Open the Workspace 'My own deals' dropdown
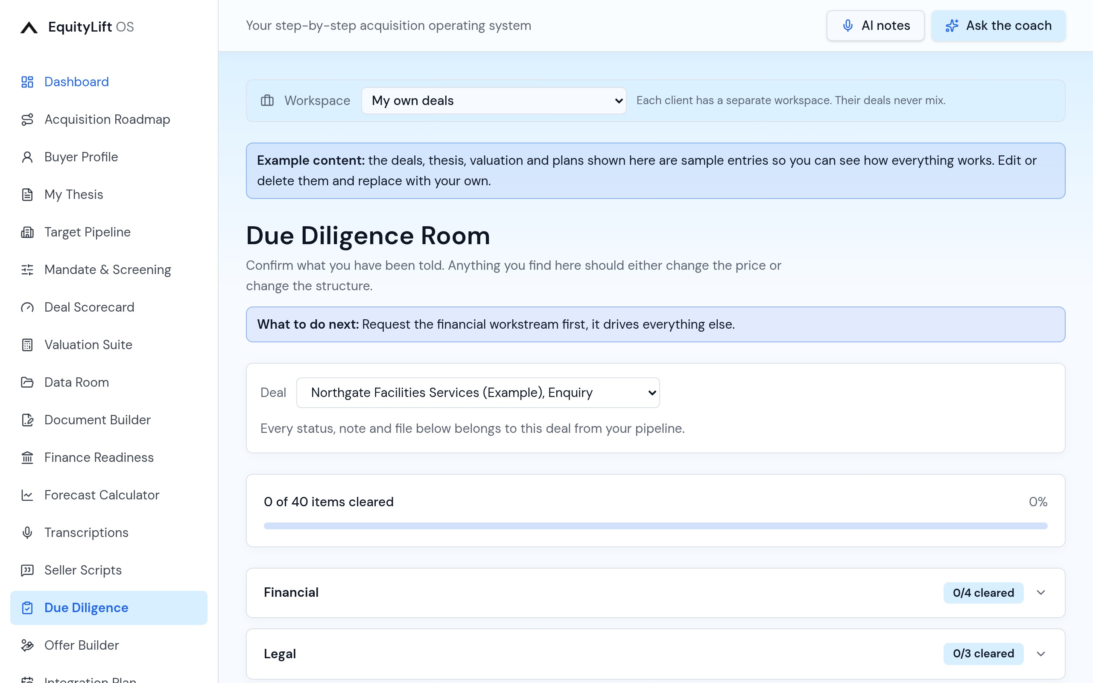 (x=494, y=100)
